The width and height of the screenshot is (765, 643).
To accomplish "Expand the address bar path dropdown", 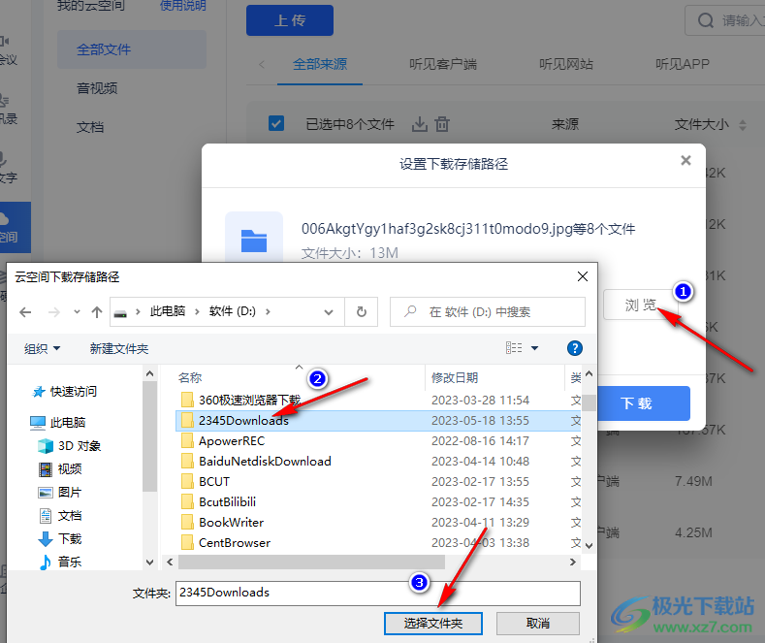I will [330, 312].
